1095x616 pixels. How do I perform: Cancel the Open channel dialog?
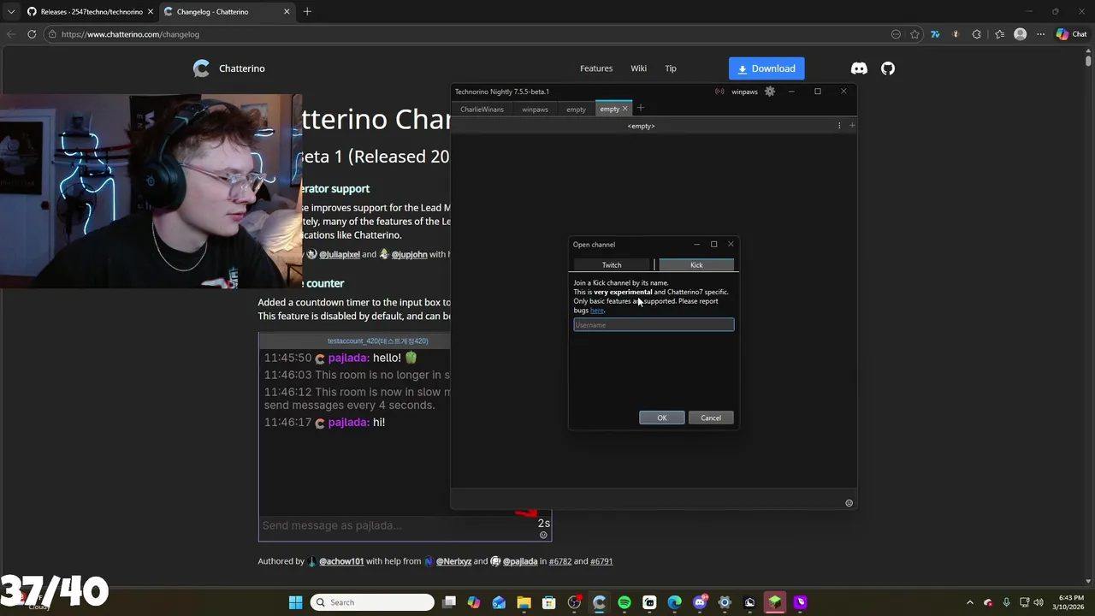coord(711,418)
